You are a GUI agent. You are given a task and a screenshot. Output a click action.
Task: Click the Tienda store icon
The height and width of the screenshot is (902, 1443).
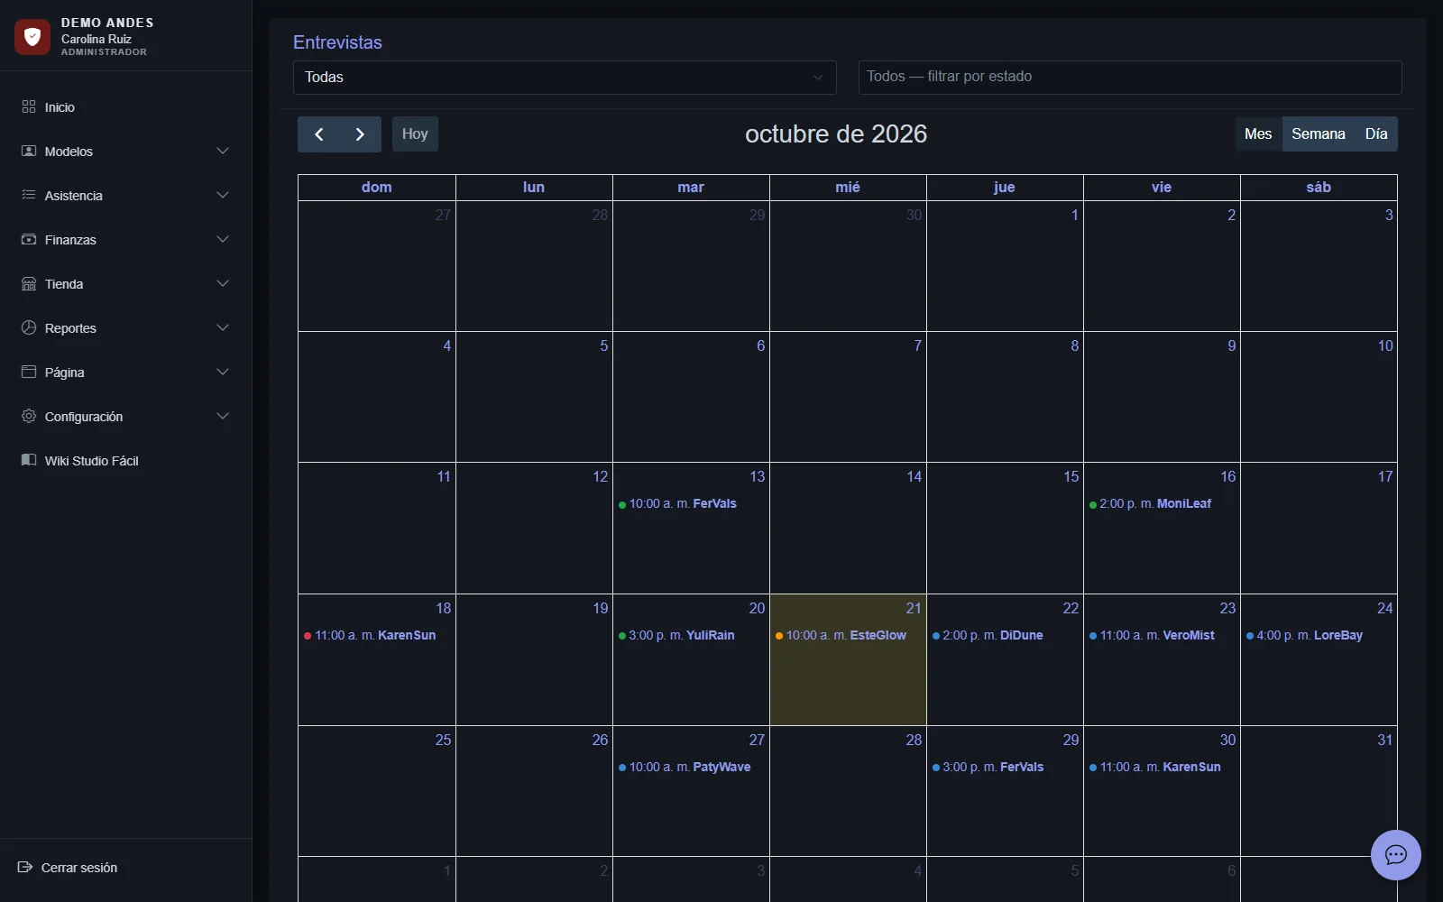29,283
